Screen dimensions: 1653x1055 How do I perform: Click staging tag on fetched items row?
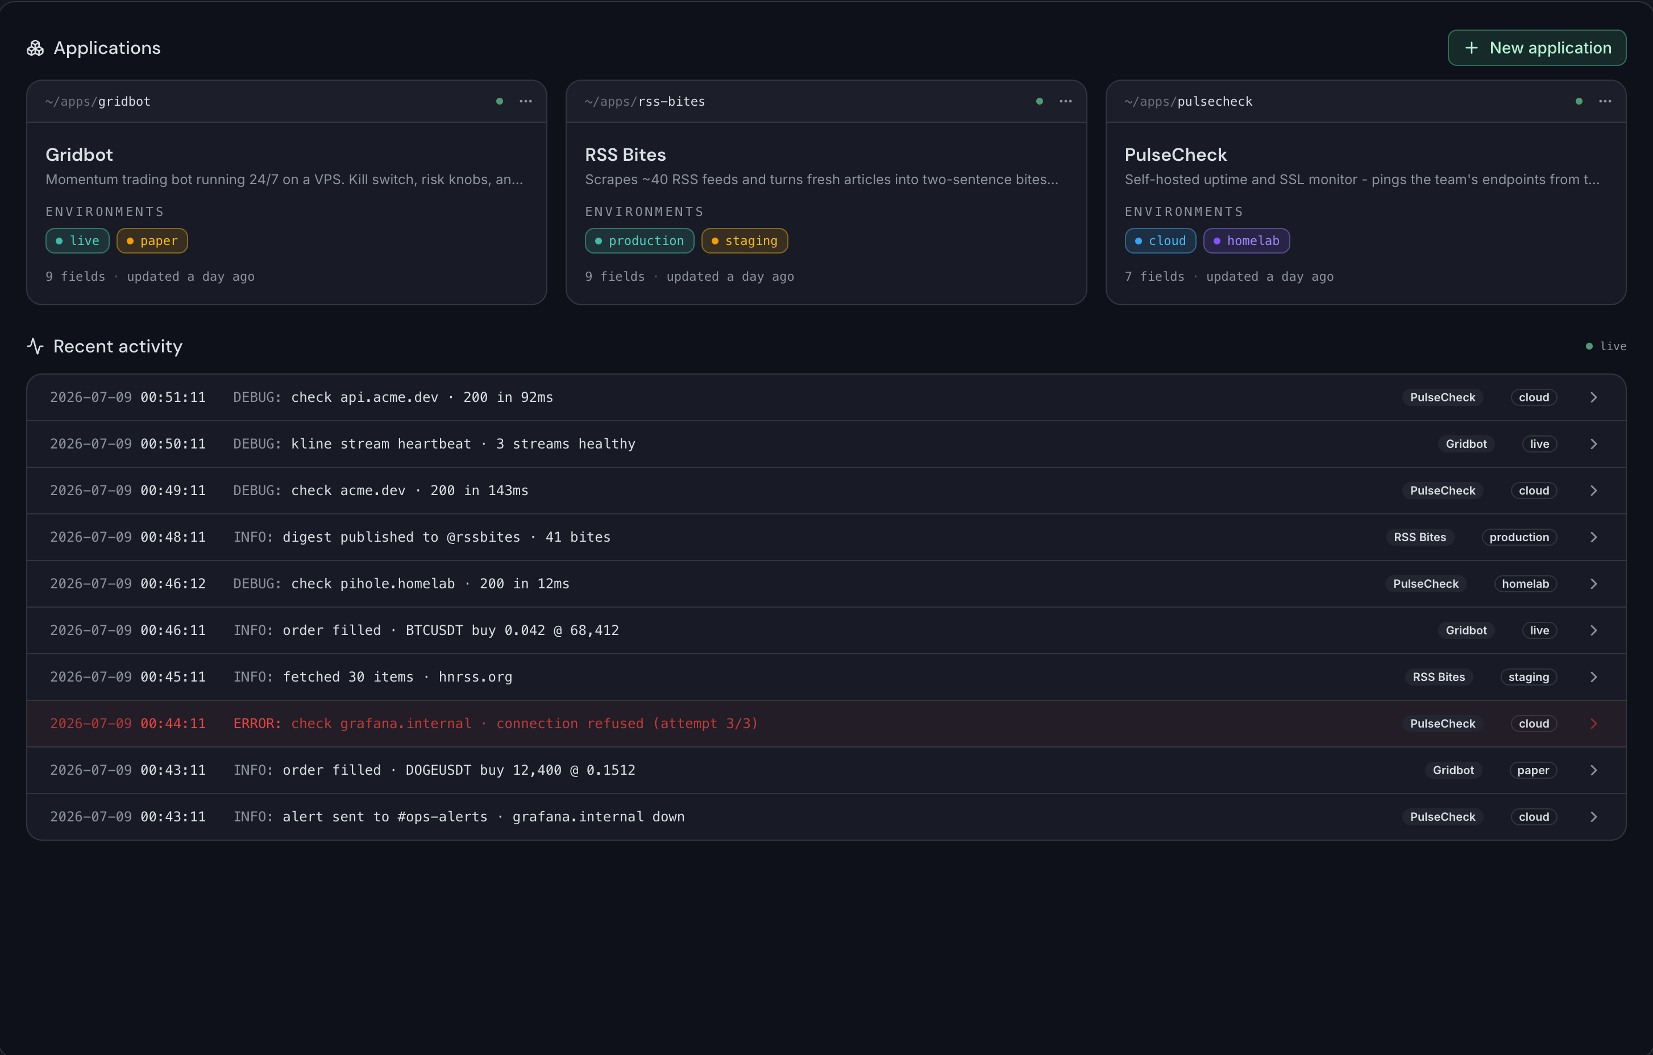(x=1529, y=678)
